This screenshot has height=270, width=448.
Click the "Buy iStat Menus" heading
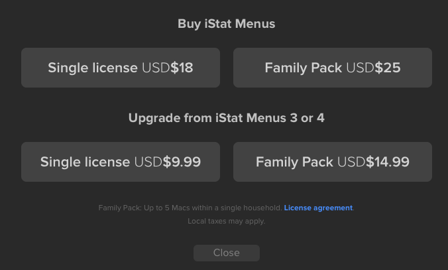coord(226,24)
